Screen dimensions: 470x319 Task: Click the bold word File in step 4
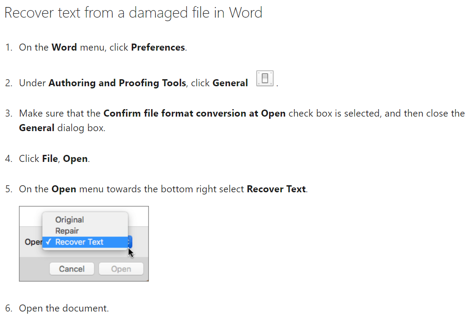click(50, 159)
